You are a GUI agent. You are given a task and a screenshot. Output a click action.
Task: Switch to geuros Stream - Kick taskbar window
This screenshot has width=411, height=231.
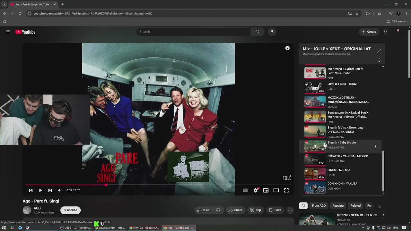[x=110, y=228]
